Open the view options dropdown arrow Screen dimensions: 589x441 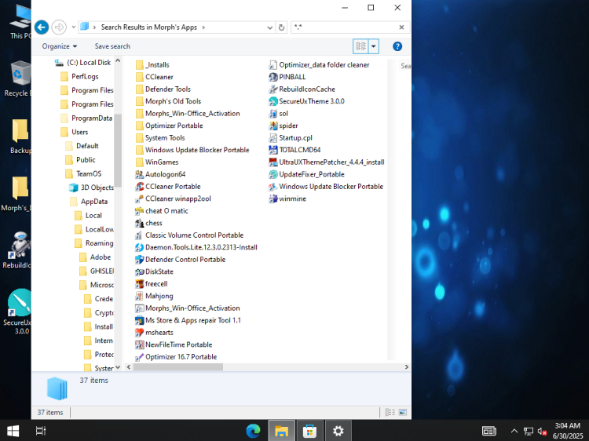coord(374,46)
